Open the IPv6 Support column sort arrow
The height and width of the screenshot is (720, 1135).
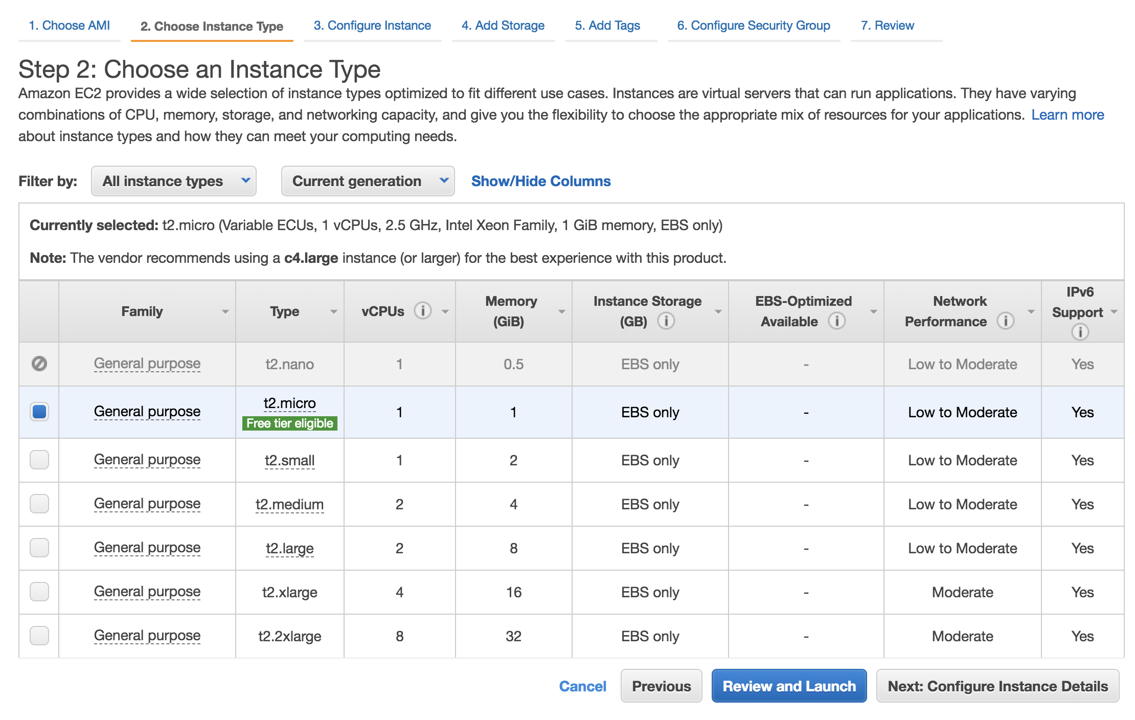pyautogui.click(x=1114, y=311)
